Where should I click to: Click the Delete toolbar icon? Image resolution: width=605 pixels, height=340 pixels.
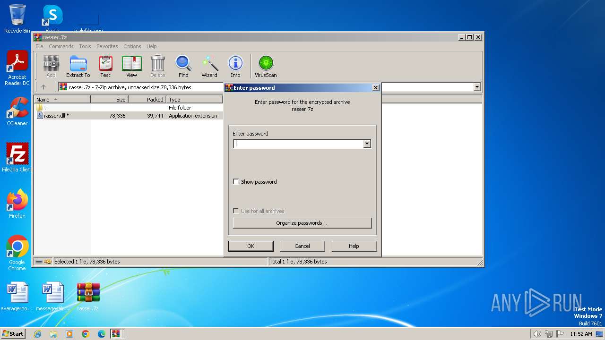(157, 66)
